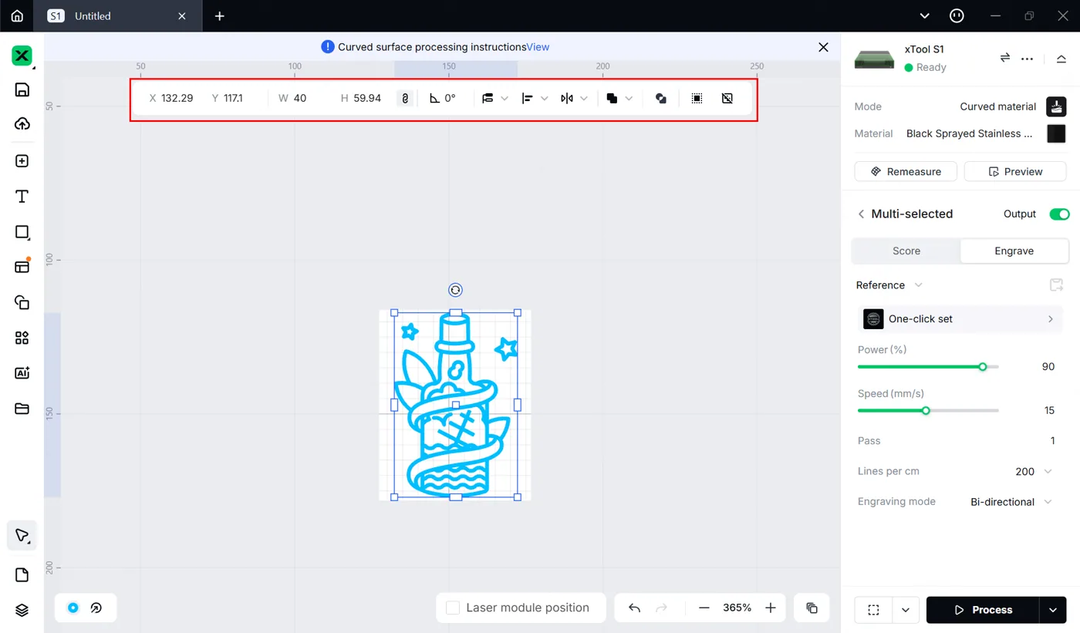Viewport: 1080px width, 633px height.
Task: Open the device more options ellipsis
Action: (x=1027, y=59)
